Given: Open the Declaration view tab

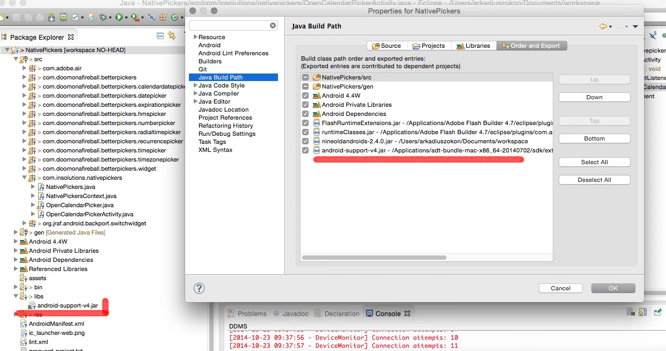Looking at the screenshot, I should coord(337,313).
